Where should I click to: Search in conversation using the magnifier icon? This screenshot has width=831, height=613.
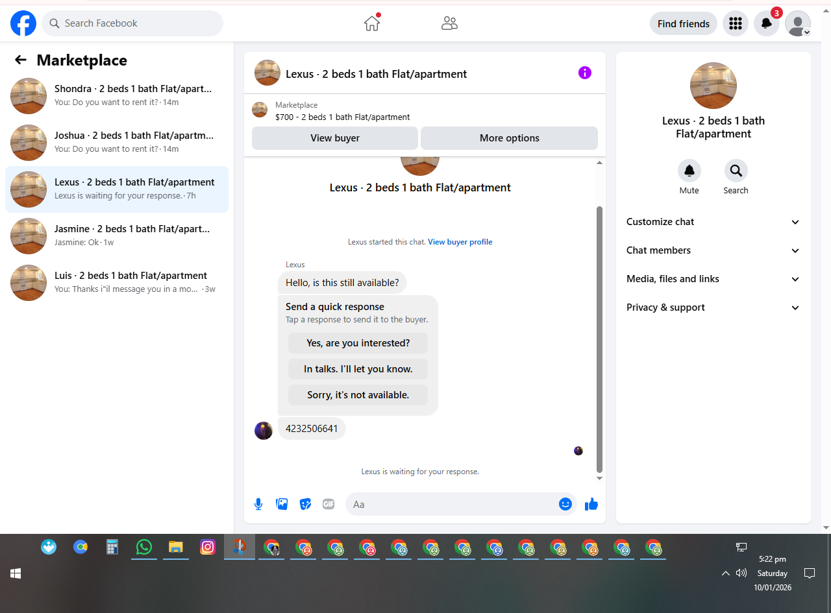pos(736,171)
